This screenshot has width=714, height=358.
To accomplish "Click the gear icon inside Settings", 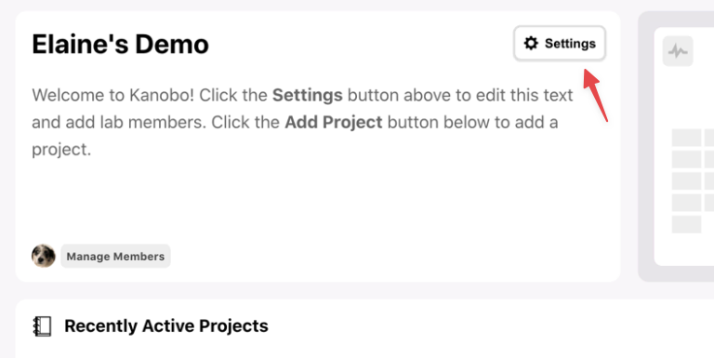I will [531, 44].
